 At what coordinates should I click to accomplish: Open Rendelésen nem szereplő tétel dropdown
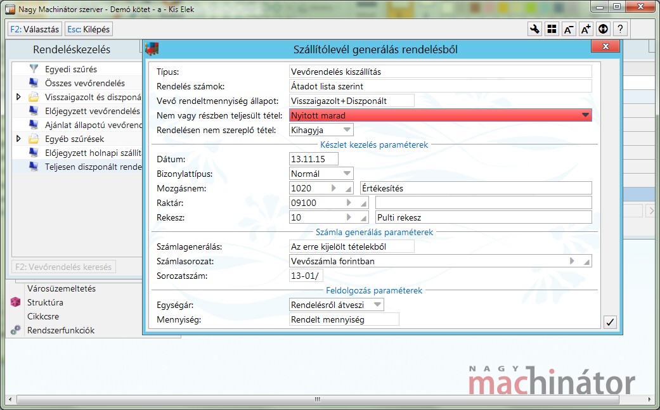click(x=347, y=129)
